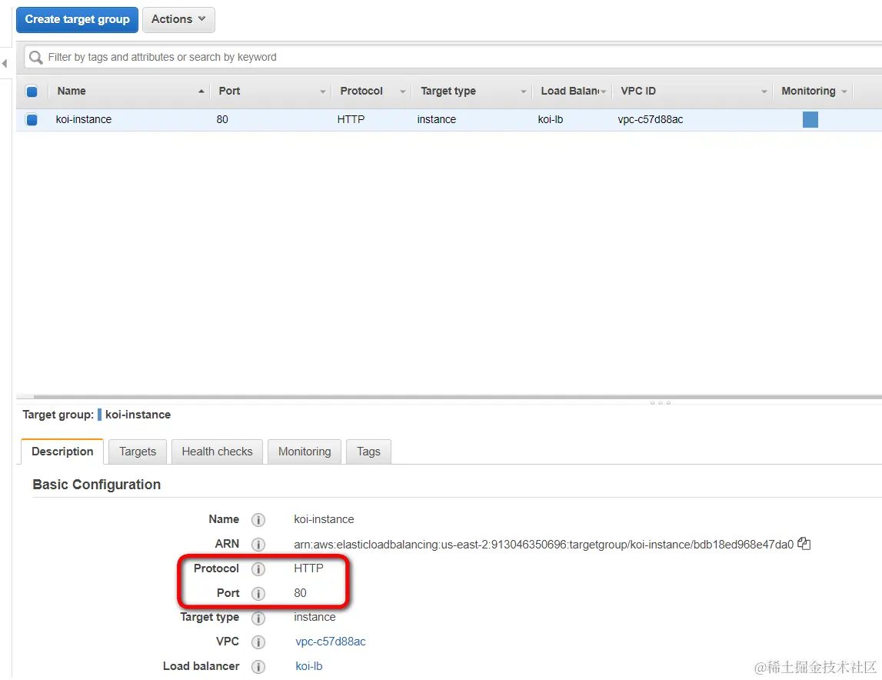This screenshot has width=882, height=680.
Task: Sort by the Name column header
Action: pos(72,92)
